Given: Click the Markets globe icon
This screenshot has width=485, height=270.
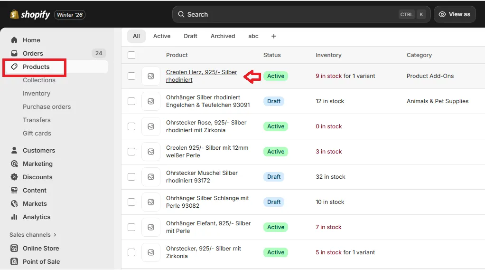Looking at the screenshot, I should tap(14, 203).
